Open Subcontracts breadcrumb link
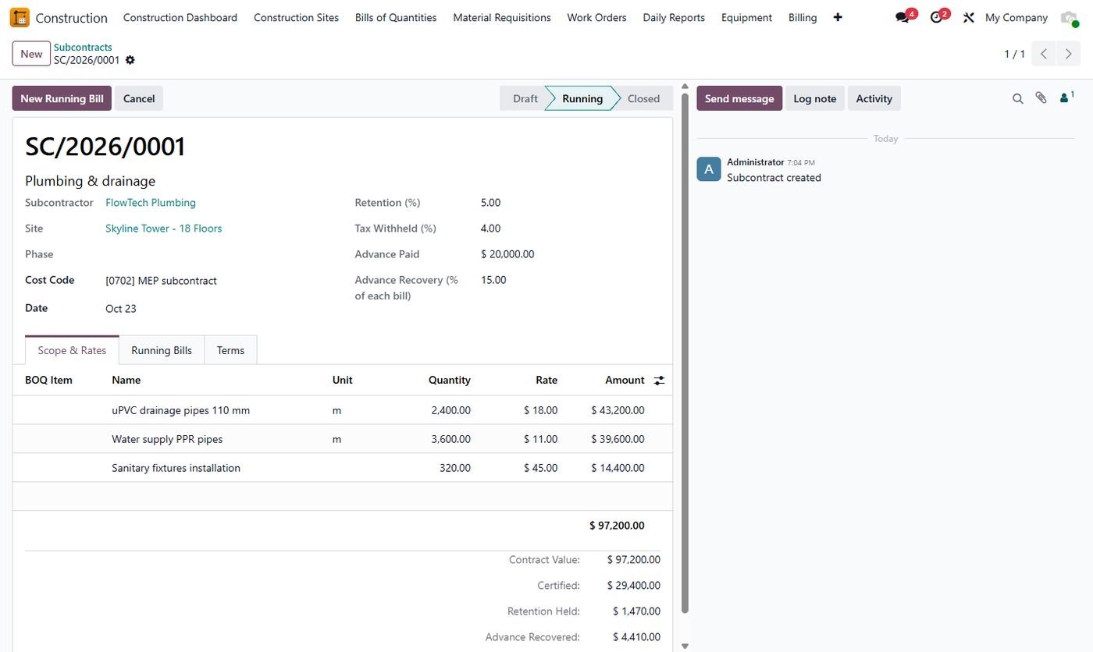The width and height of the screenshot is (1093, 652). click(x=83, y=48)
